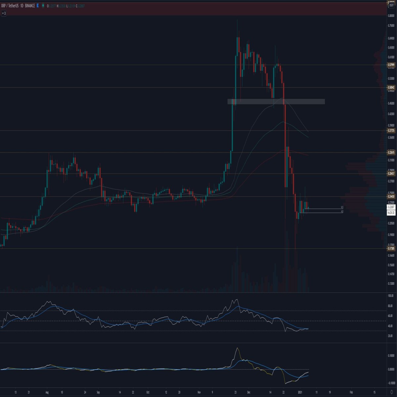Viewport: 397px width, 397px height.
Task: Open chart settings gear at bottom-right corner
Action: click(x=392, y=392)
